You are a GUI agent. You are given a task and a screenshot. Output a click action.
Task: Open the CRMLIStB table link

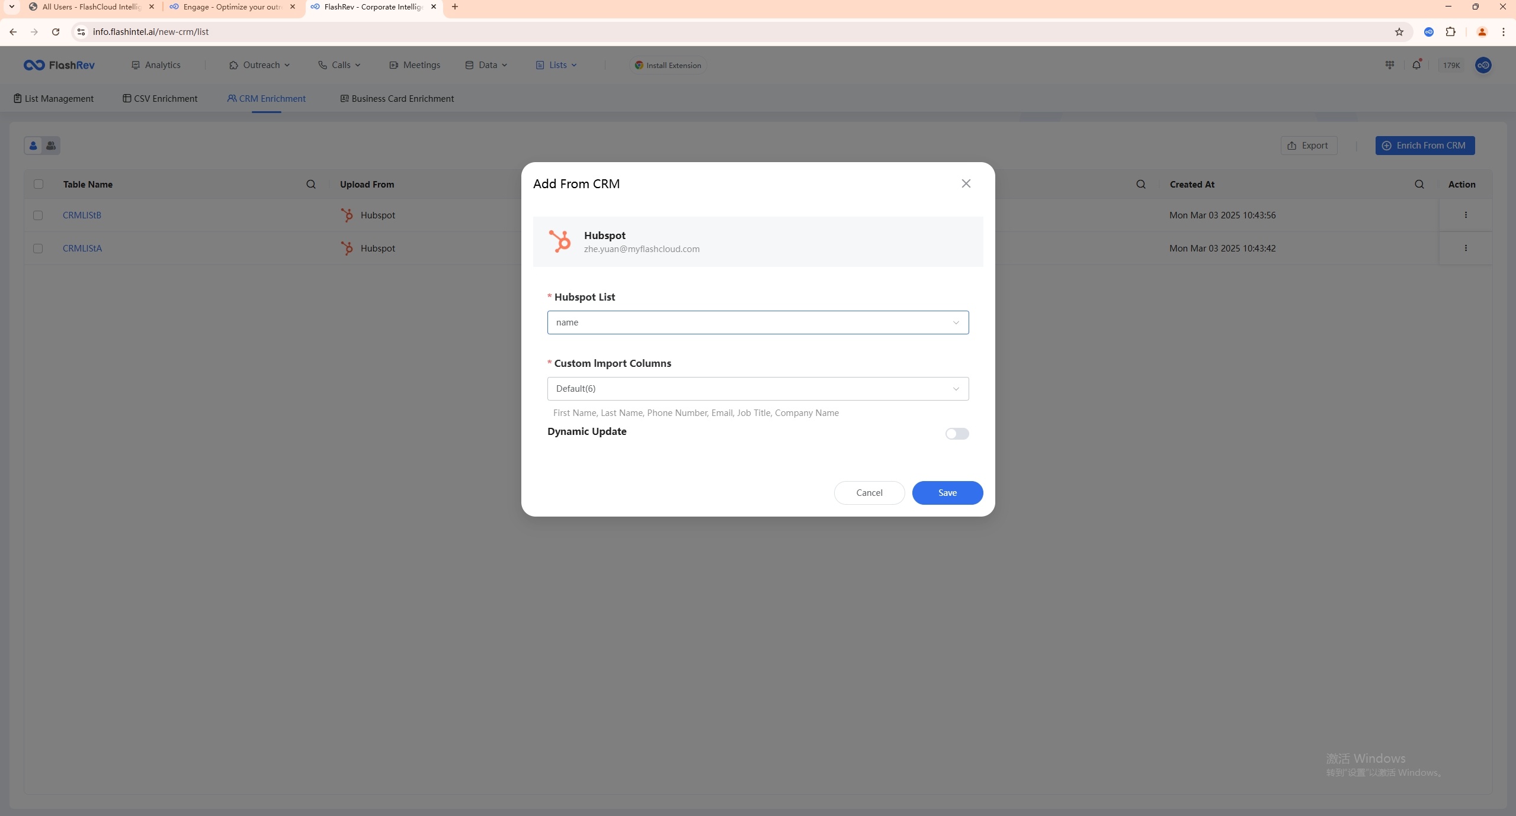coord(82,215)
